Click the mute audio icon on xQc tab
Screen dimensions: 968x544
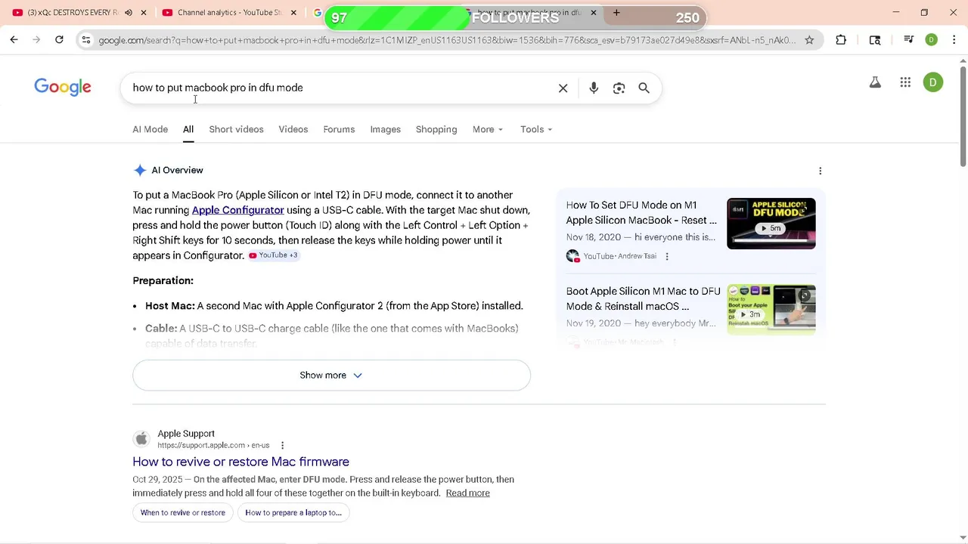128,13
